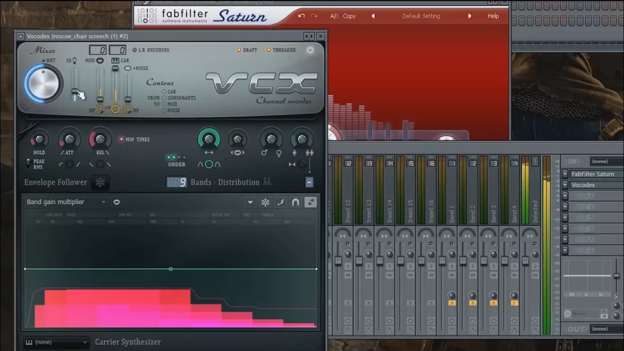The image size is (624, 351).
Task: Click the curve slide icon in band graph toolbar
Action: point(280,202)
